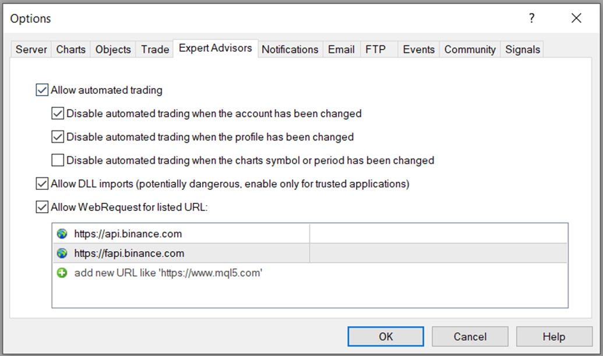Click the green plus add-URL icon
Viewport: 603px width, 356px height.
[62, 273]
